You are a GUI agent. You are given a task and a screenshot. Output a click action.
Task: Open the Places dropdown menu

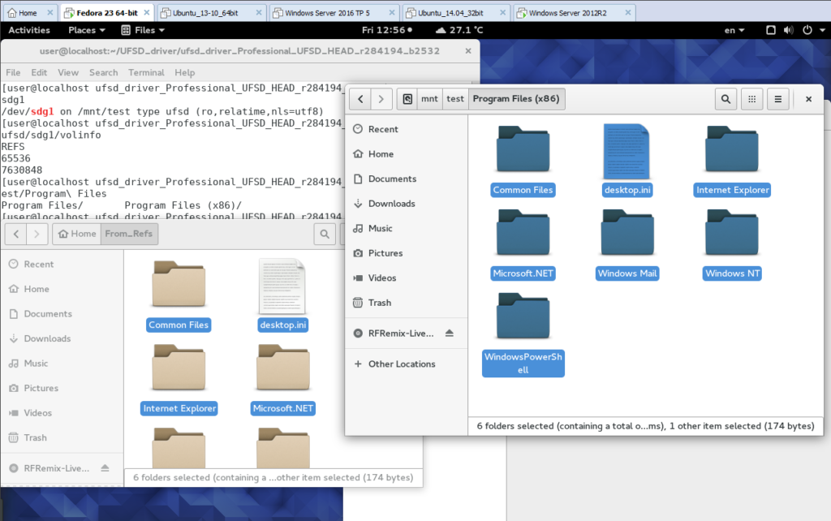click(87, 30)
